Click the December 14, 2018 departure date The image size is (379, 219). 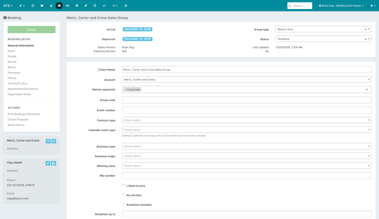(137, 39)
